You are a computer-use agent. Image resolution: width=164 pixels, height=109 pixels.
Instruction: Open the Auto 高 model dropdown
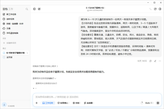[149, 103]
